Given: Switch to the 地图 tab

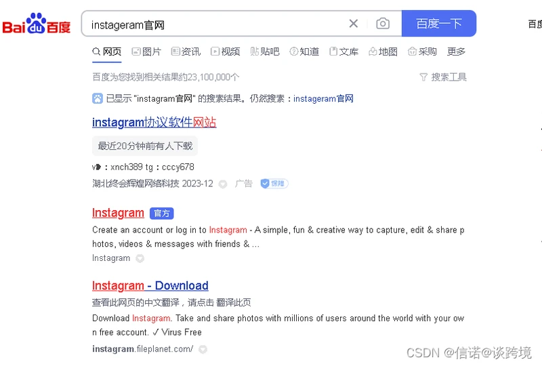Looking at the screenshot, I should 383,52.
